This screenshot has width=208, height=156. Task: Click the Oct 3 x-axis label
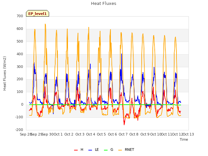80,134
